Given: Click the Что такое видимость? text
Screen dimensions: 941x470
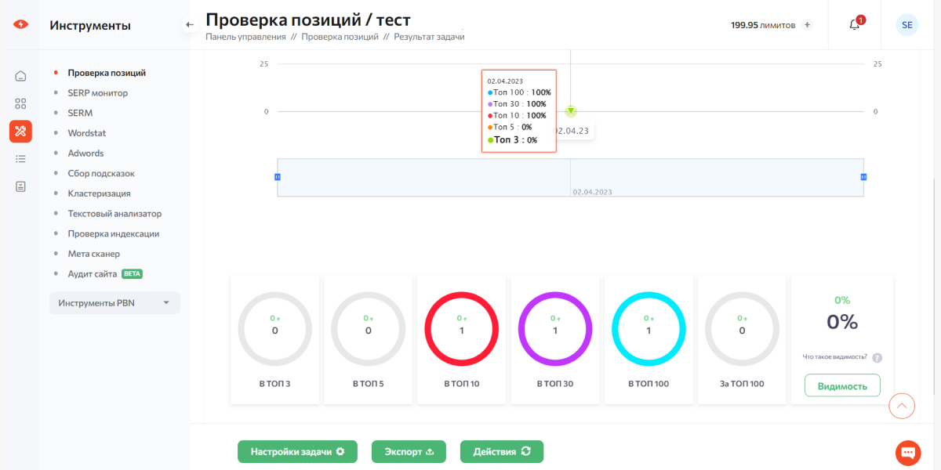Looking at the screenshot, I should 835,357.
